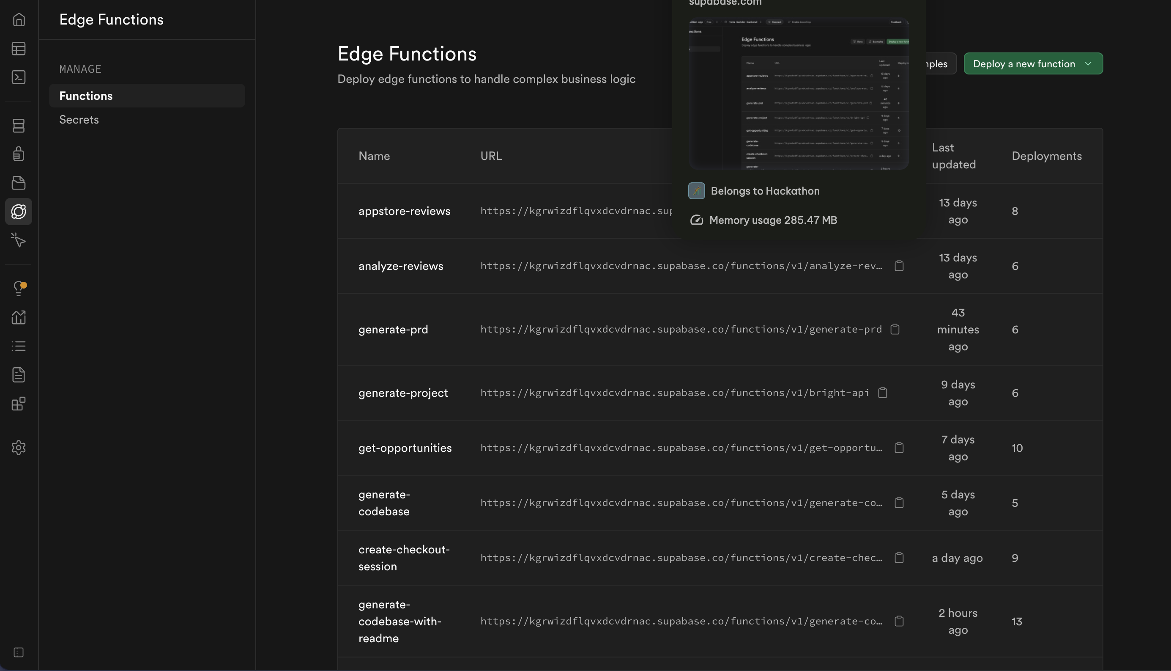Open the Authentication lock icon
This screenshot has width=1171, height=671.
[19, 154]
